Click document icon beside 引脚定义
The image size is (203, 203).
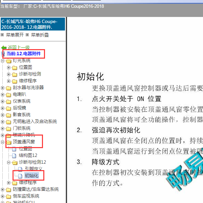point(20,169)
